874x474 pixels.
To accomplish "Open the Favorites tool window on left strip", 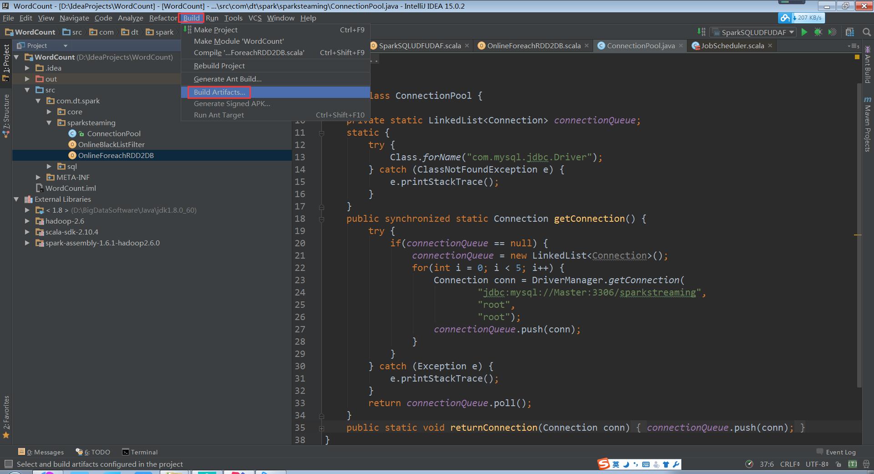I will tap(6, 417).
